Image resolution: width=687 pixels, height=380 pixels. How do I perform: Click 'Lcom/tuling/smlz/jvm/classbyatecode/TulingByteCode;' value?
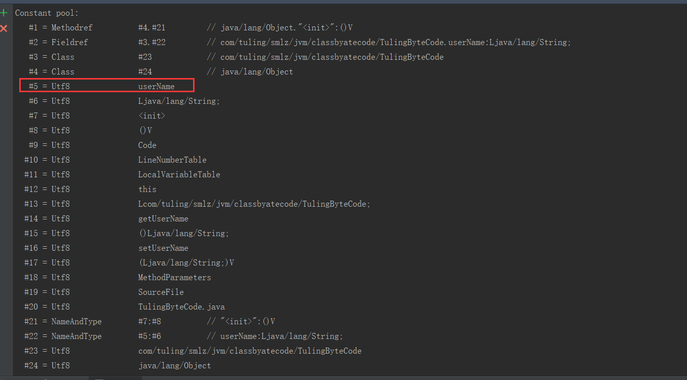(x=254, y=204)
